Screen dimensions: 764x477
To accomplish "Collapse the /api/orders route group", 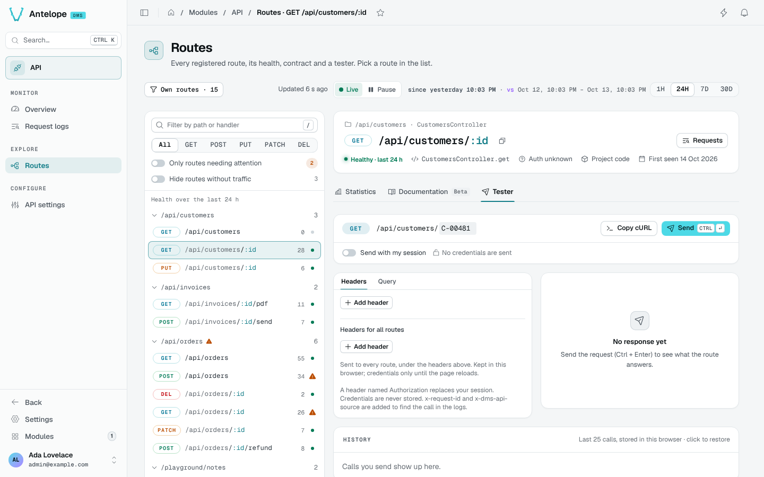I will 235,341.
